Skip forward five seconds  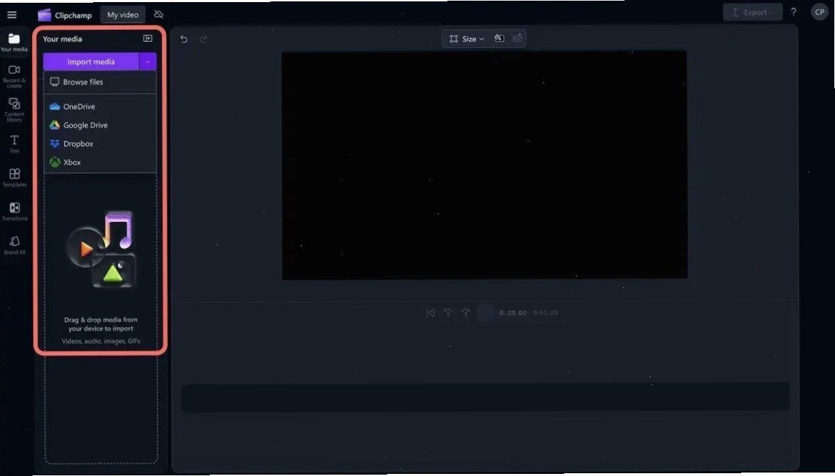pos(466,313)
